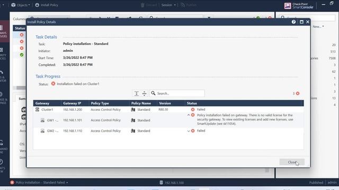Click the Standard policy icon in Cluster1 row
The height and width of the screenshot is (190, 339).
[x=133, y=109]
